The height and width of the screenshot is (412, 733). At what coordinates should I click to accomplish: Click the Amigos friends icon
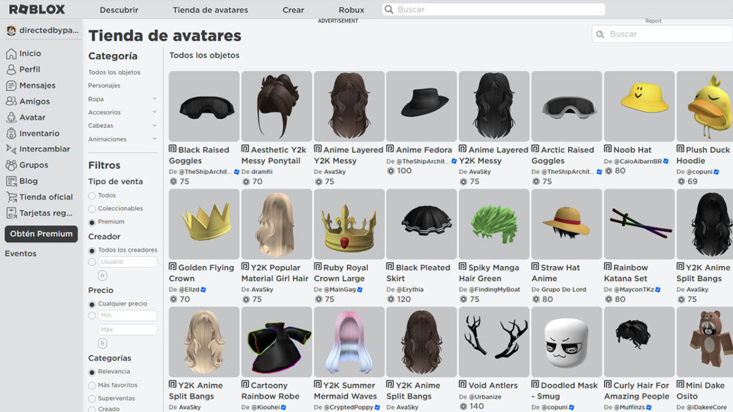pyautogui.click(x=11, y=101)
